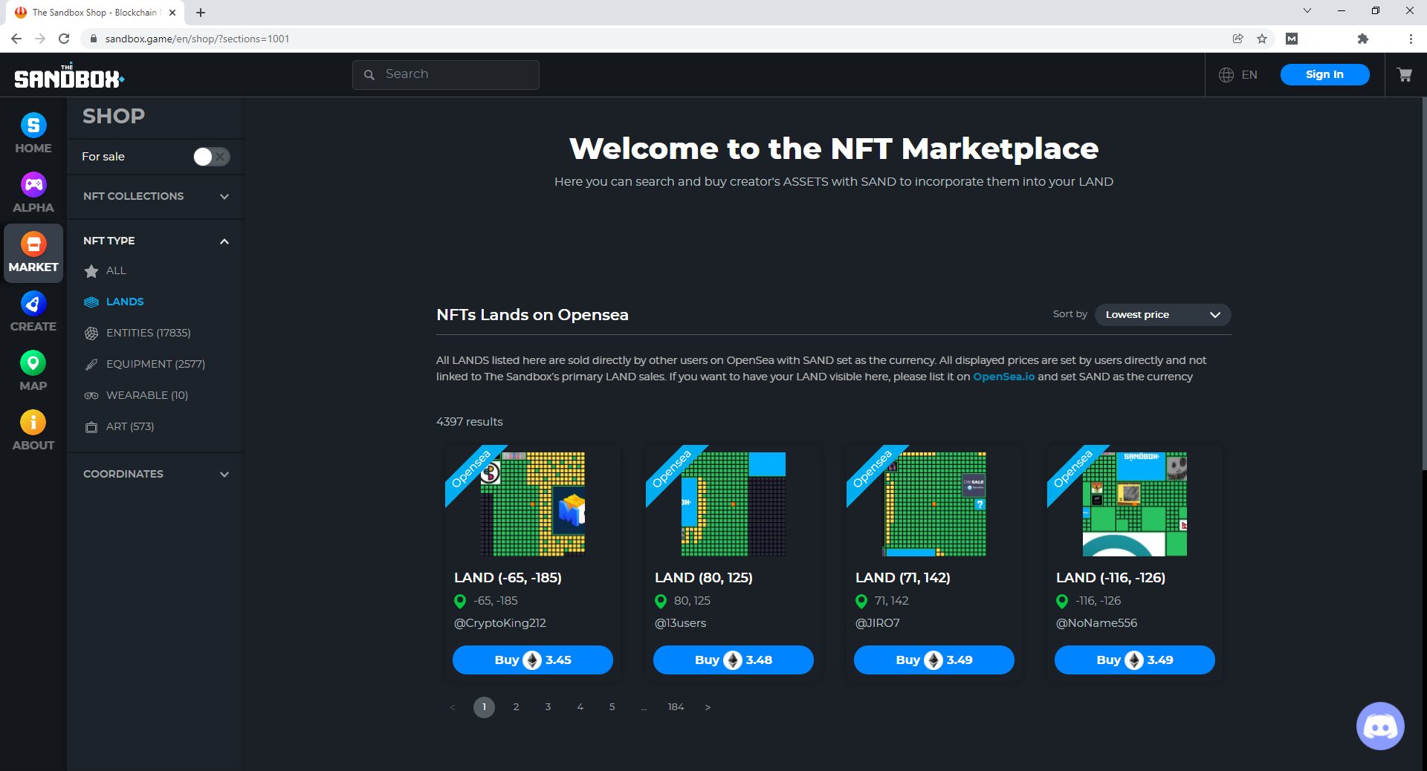The height and width of the screenshot is (771, 1427).
Task: Click the M extension icon in toolbar
Action: click(1292, 39)
